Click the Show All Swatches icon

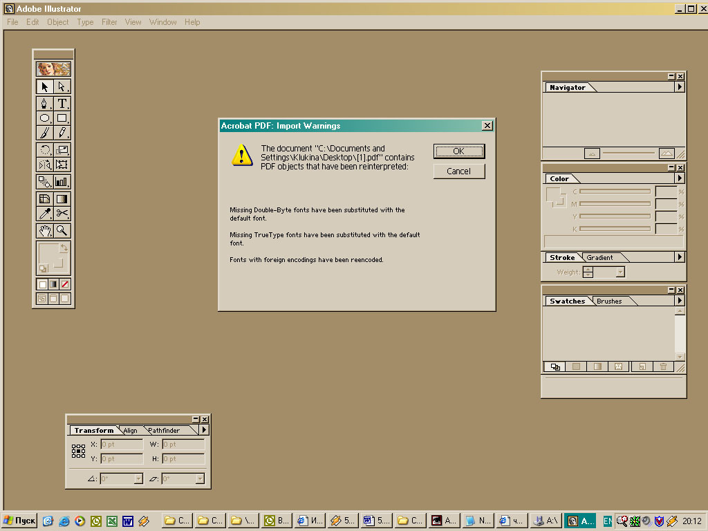pyautogui.click(x=555, y=366)
